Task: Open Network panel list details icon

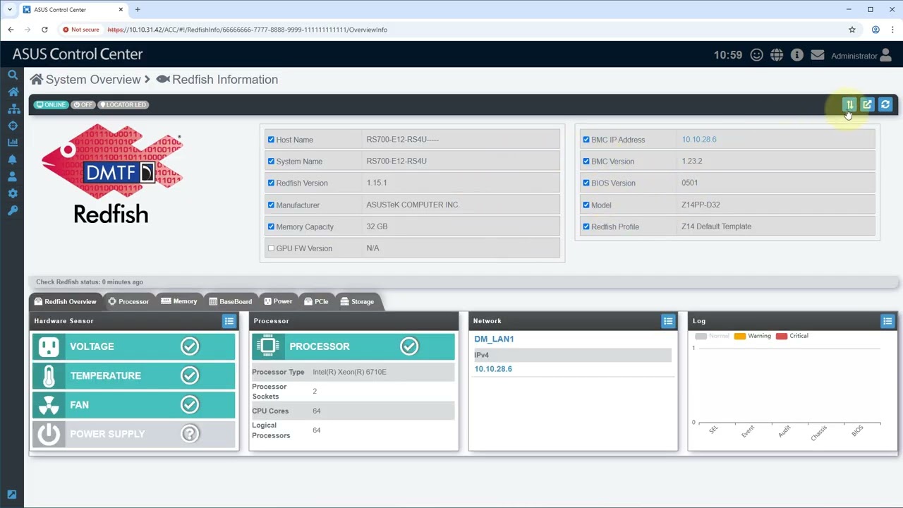Action: click(x=667, y=321)
